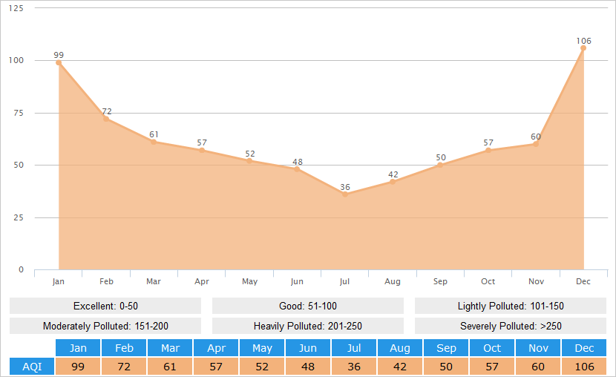The height and width of the screenshot is (377, 616).
Task: Click the blue Jun table header cell
Action: [308, 348]
